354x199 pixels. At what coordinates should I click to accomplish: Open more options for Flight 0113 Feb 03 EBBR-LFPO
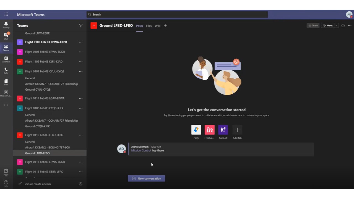[x=81, y=172]
